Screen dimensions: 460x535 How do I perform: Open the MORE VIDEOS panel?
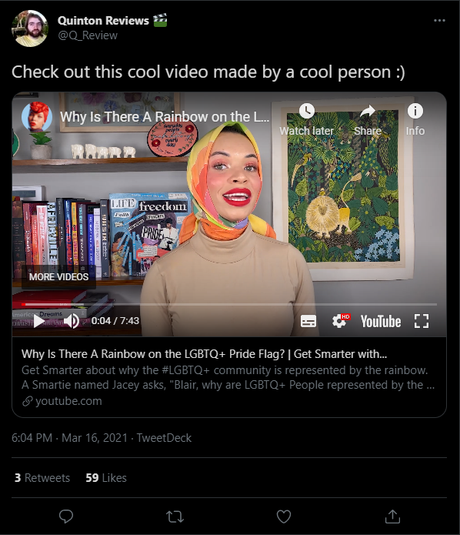58,276
